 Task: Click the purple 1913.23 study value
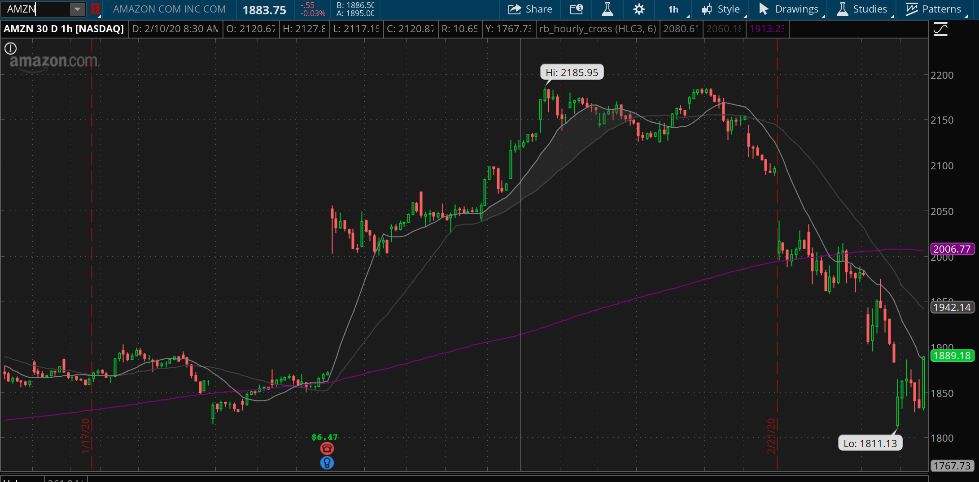pos(767,29)
